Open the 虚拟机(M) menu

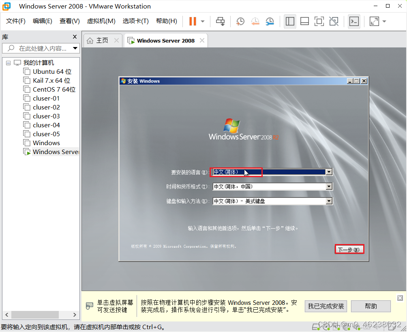pos(101,21)
